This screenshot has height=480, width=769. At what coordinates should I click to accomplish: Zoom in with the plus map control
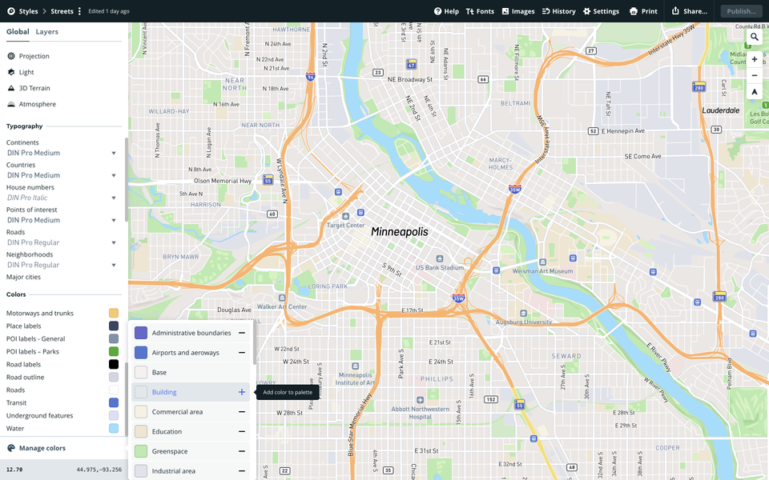(x=754, y=59)
